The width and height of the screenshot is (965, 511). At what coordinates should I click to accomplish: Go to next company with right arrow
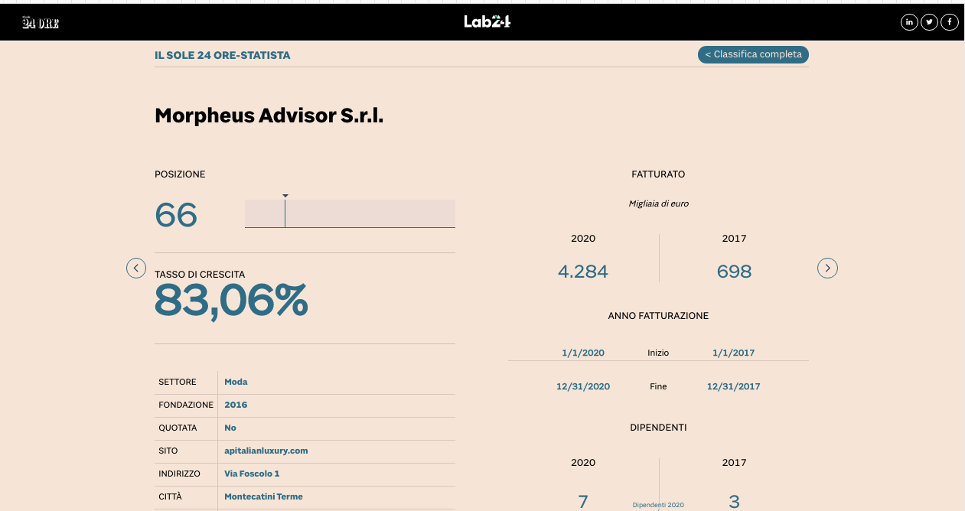827,268
